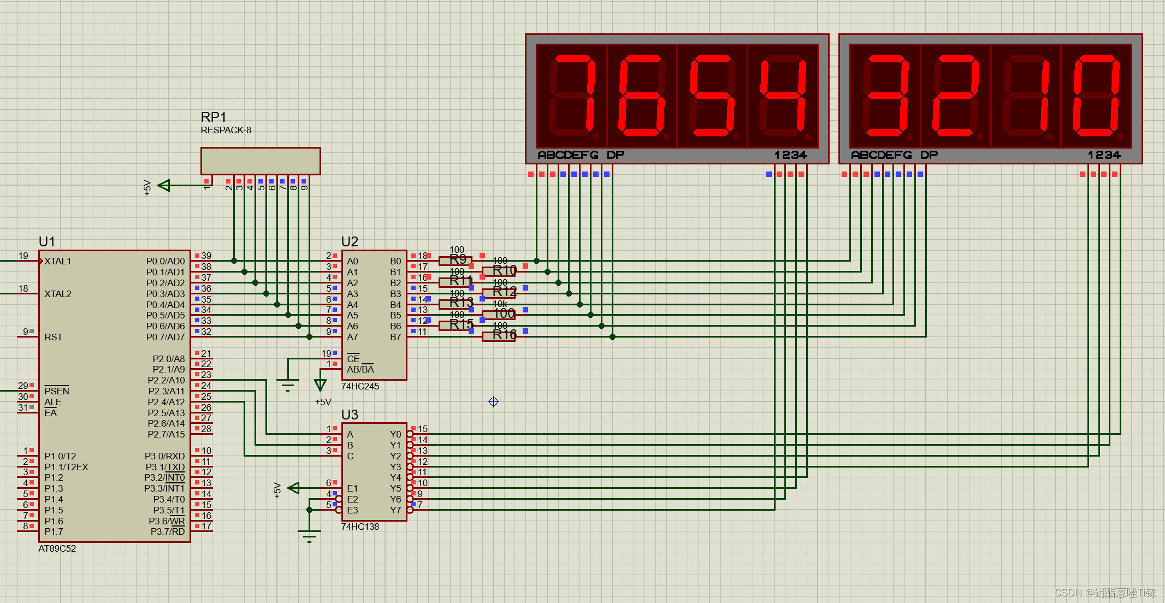This screenshot has width=1165, height=603.
Task: Click the 74HC138 part name label
Action: 360,527
